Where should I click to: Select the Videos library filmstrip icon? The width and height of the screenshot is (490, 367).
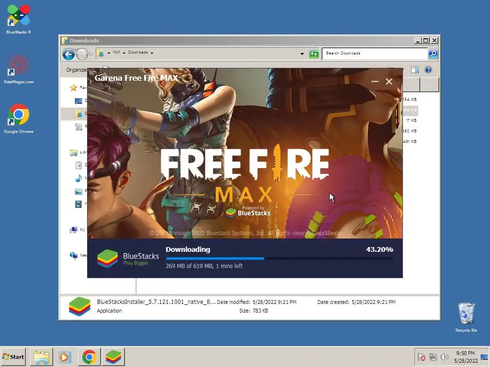[78, 204]
